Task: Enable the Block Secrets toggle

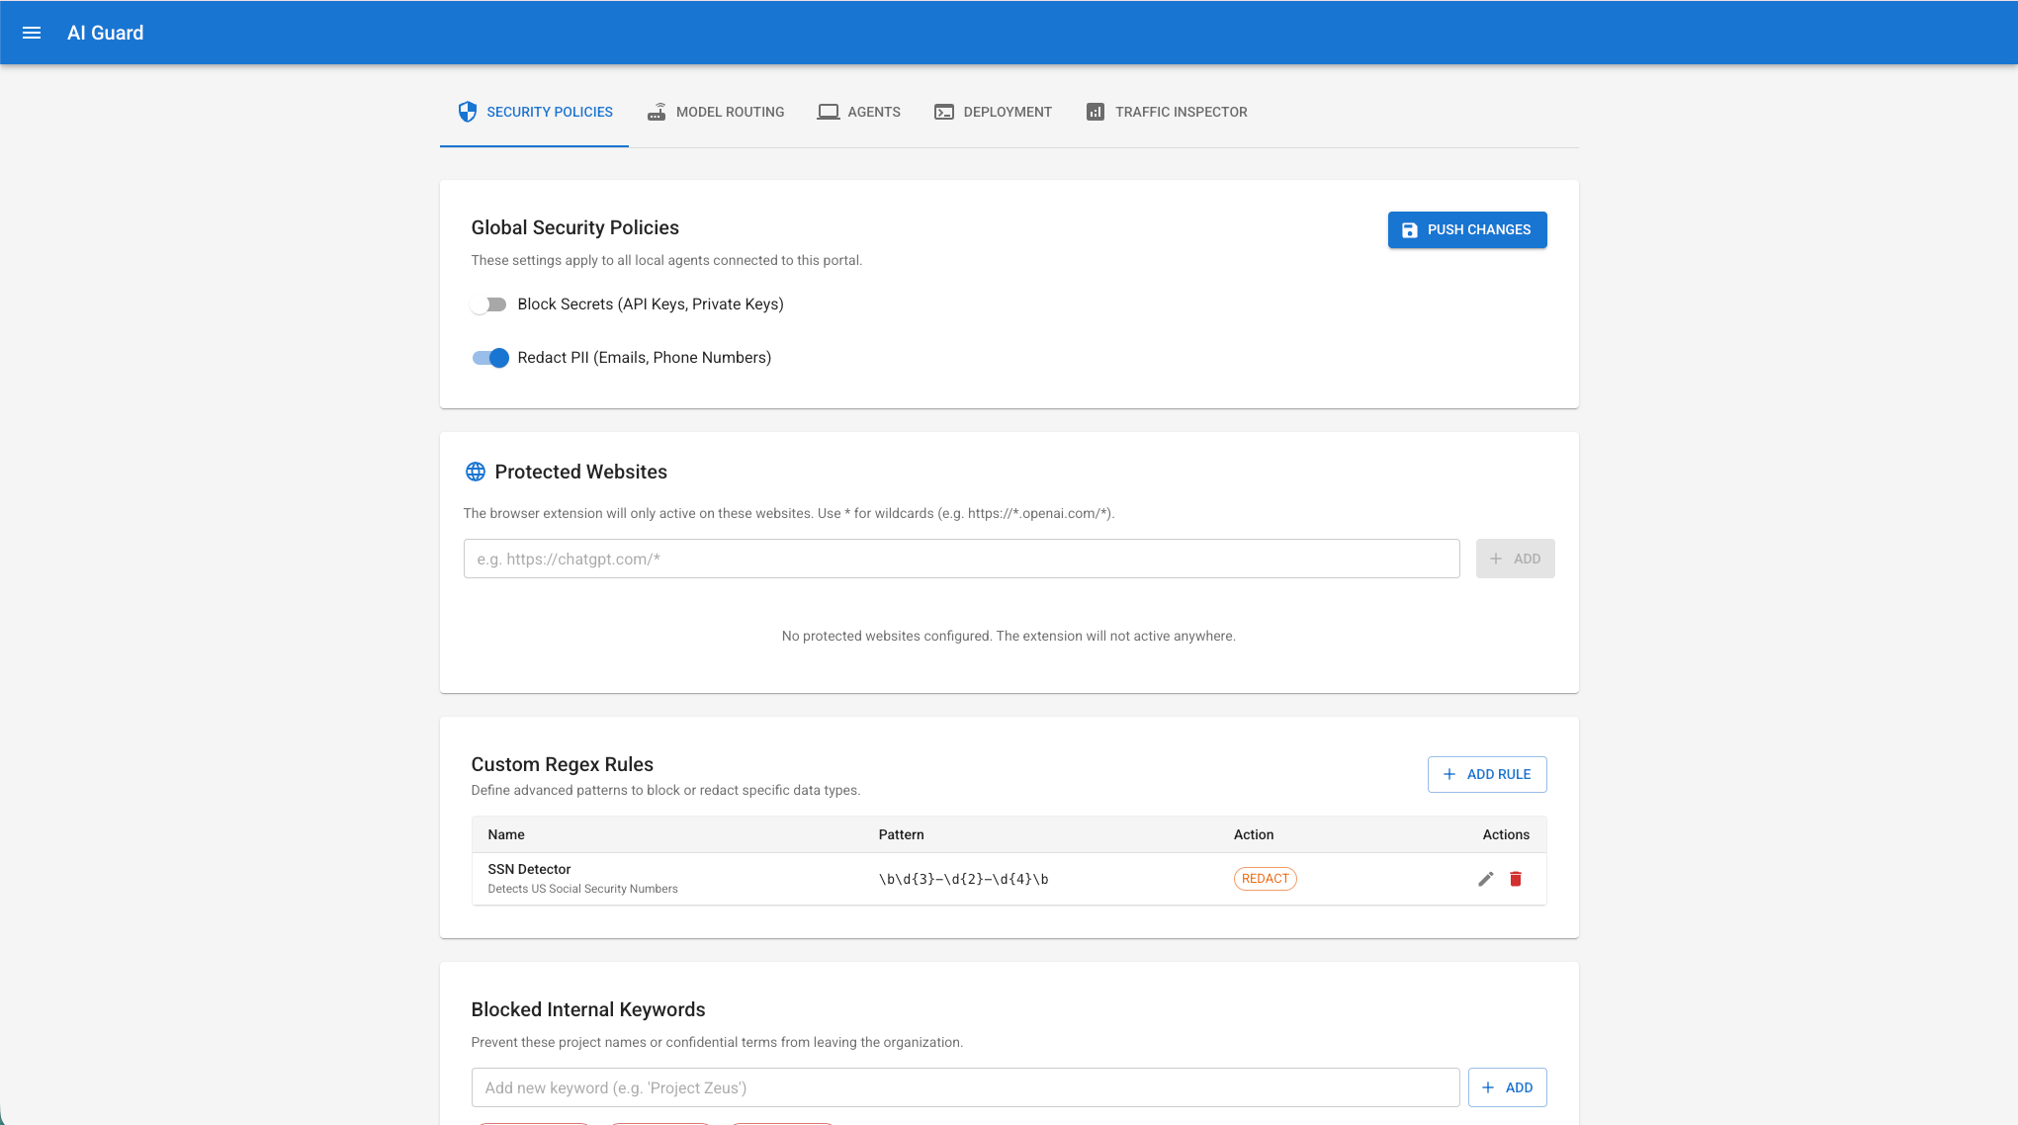Action: 488,304
